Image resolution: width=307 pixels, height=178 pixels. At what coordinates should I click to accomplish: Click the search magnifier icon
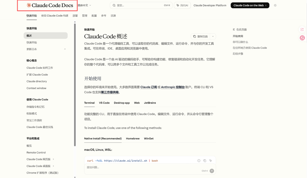coord(114,6)
